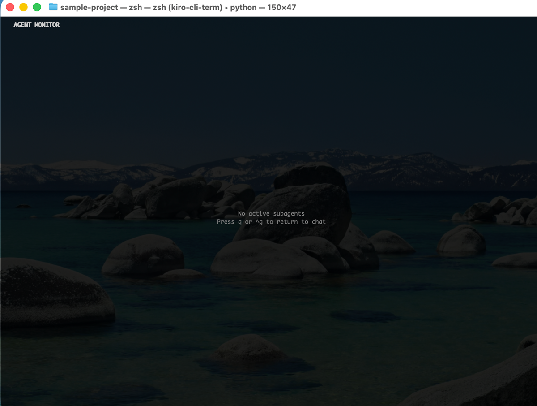
Task: Select the 'No active subagents' status text
Action: (x=271, y=213)
